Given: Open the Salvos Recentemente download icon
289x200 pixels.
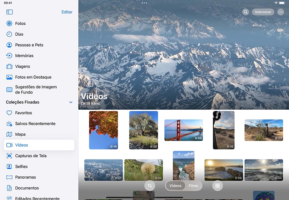Looking at the screenshot, I should (9, 124).
